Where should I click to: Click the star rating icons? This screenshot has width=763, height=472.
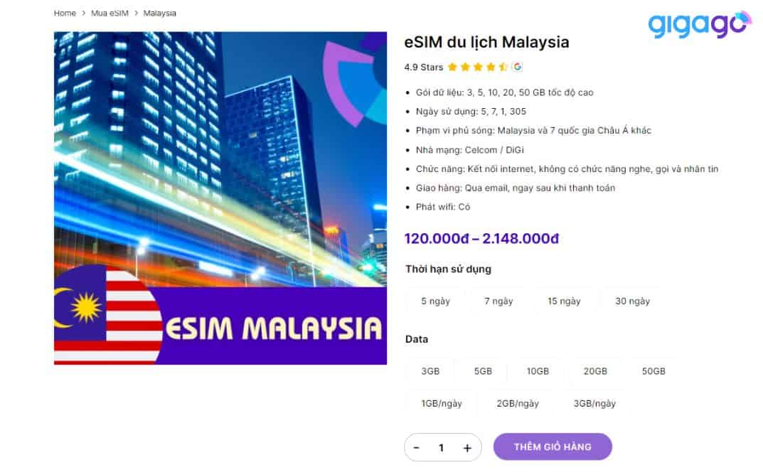coord(477,67)
